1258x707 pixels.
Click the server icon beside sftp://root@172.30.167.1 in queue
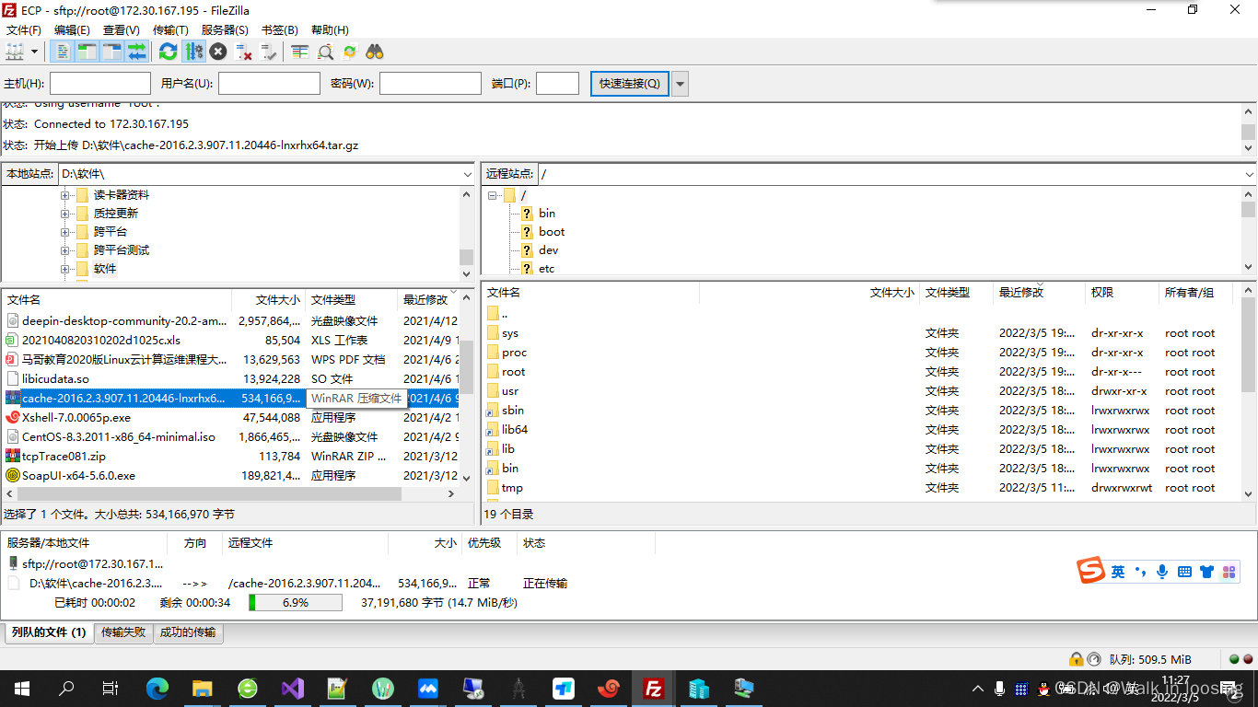pyautogui.click(x=13, y=563)
